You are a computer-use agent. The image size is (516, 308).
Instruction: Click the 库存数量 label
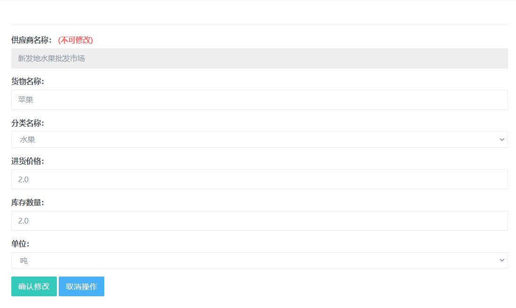tap(28, 202)
